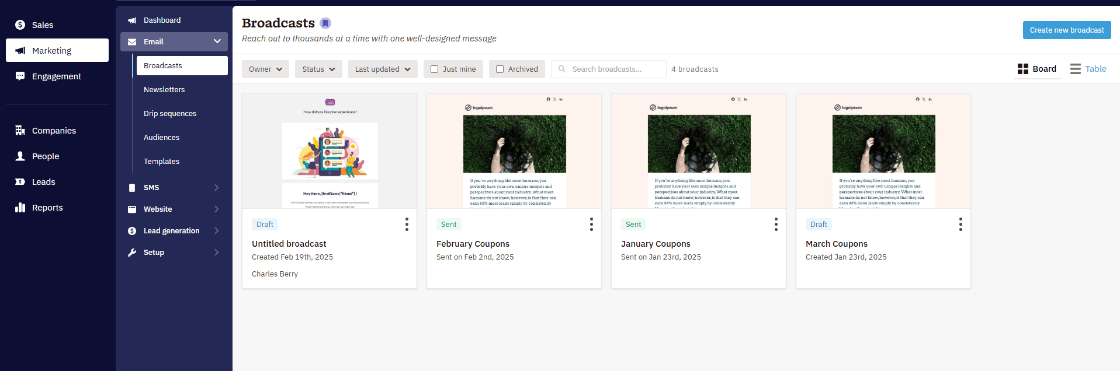Click the Search broadcasts input field
Viewport: 1120px width, 371px height.
613,69
